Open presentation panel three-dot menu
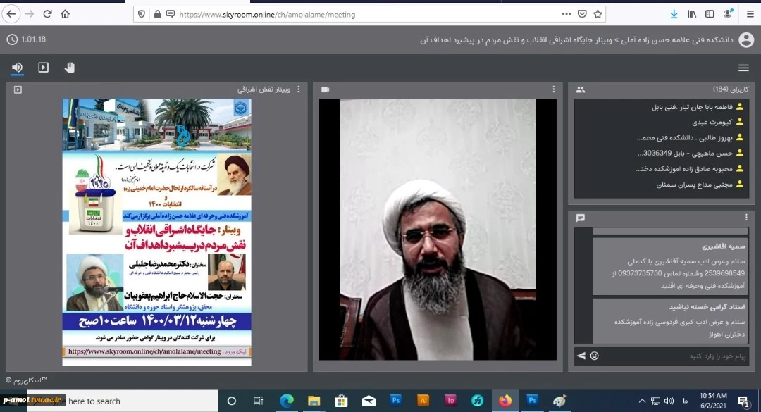The height and width of the screenshot is (412, 761). pyautogui.click(x=298, y=89)
